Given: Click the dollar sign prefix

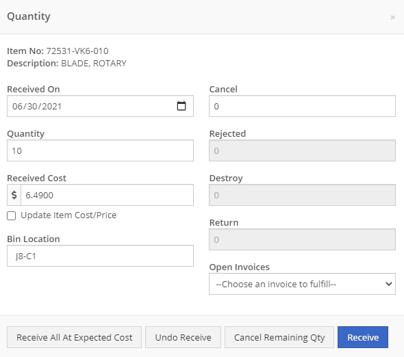Looking at the screenshot, I should 14,195.
